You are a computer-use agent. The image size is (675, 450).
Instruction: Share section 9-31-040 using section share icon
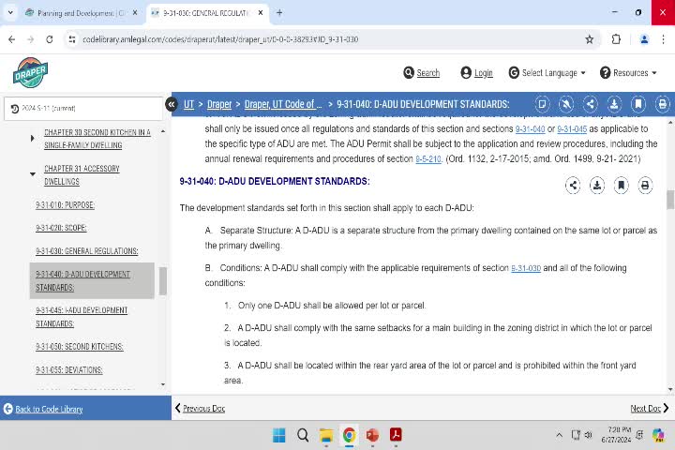[x=573, y=186]
